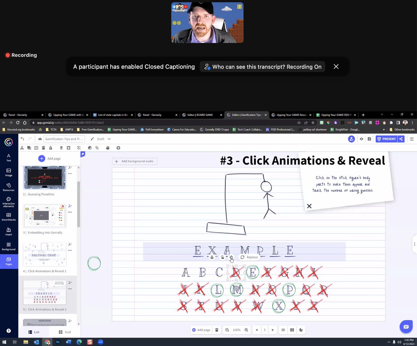Click the trash delete icon in top toolbar
Viewport: 417px width, 346px height.
click(x=43, y=148)
